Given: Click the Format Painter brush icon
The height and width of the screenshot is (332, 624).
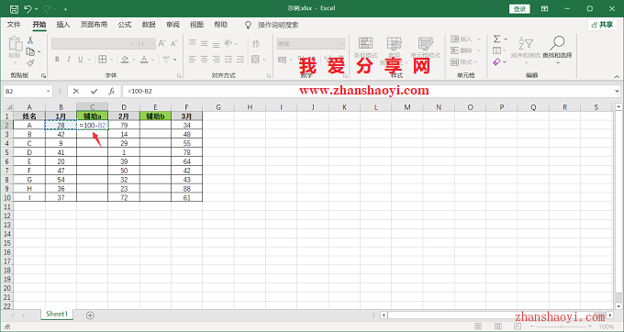Looking at the screenshot, I should click(30, 62).
